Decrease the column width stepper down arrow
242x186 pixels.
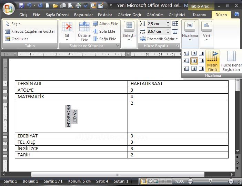point(168,33)
